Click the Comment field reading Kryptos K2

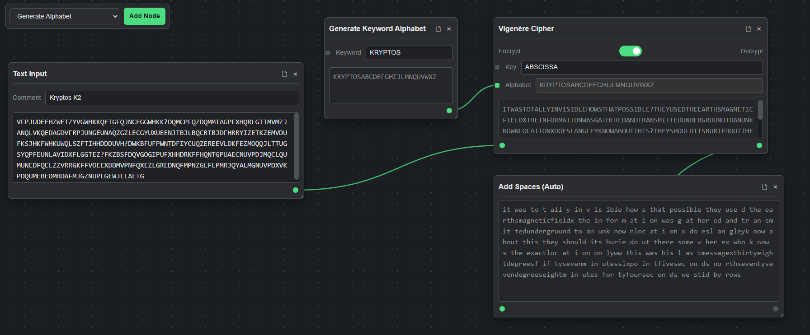172,98
